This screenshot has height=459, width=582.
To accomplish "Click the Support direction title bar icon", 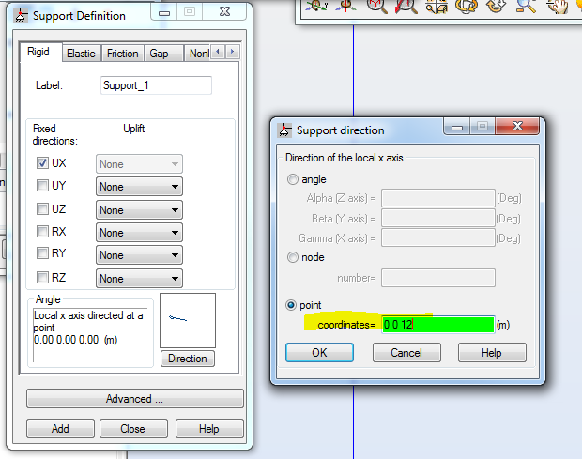I will coord(284,130).
